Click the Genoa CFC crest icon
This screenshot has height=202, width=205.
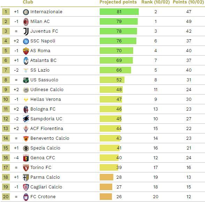[x=26, y=158]
